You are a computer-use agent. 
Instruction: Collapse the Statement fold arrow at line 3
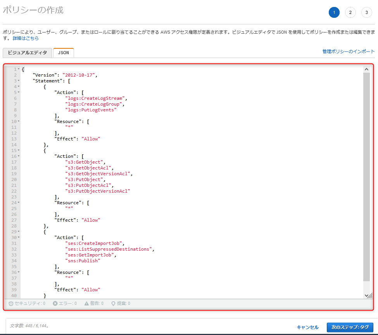tap(19, 80)
